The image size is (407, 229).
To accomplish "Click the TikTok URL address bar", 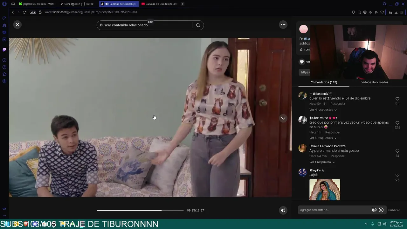I will click(x=91, y=12).
